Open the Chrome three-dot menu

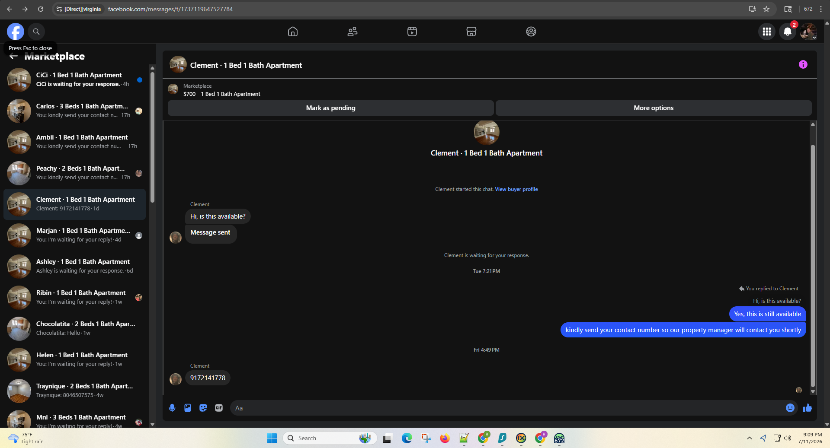(821, 9)
